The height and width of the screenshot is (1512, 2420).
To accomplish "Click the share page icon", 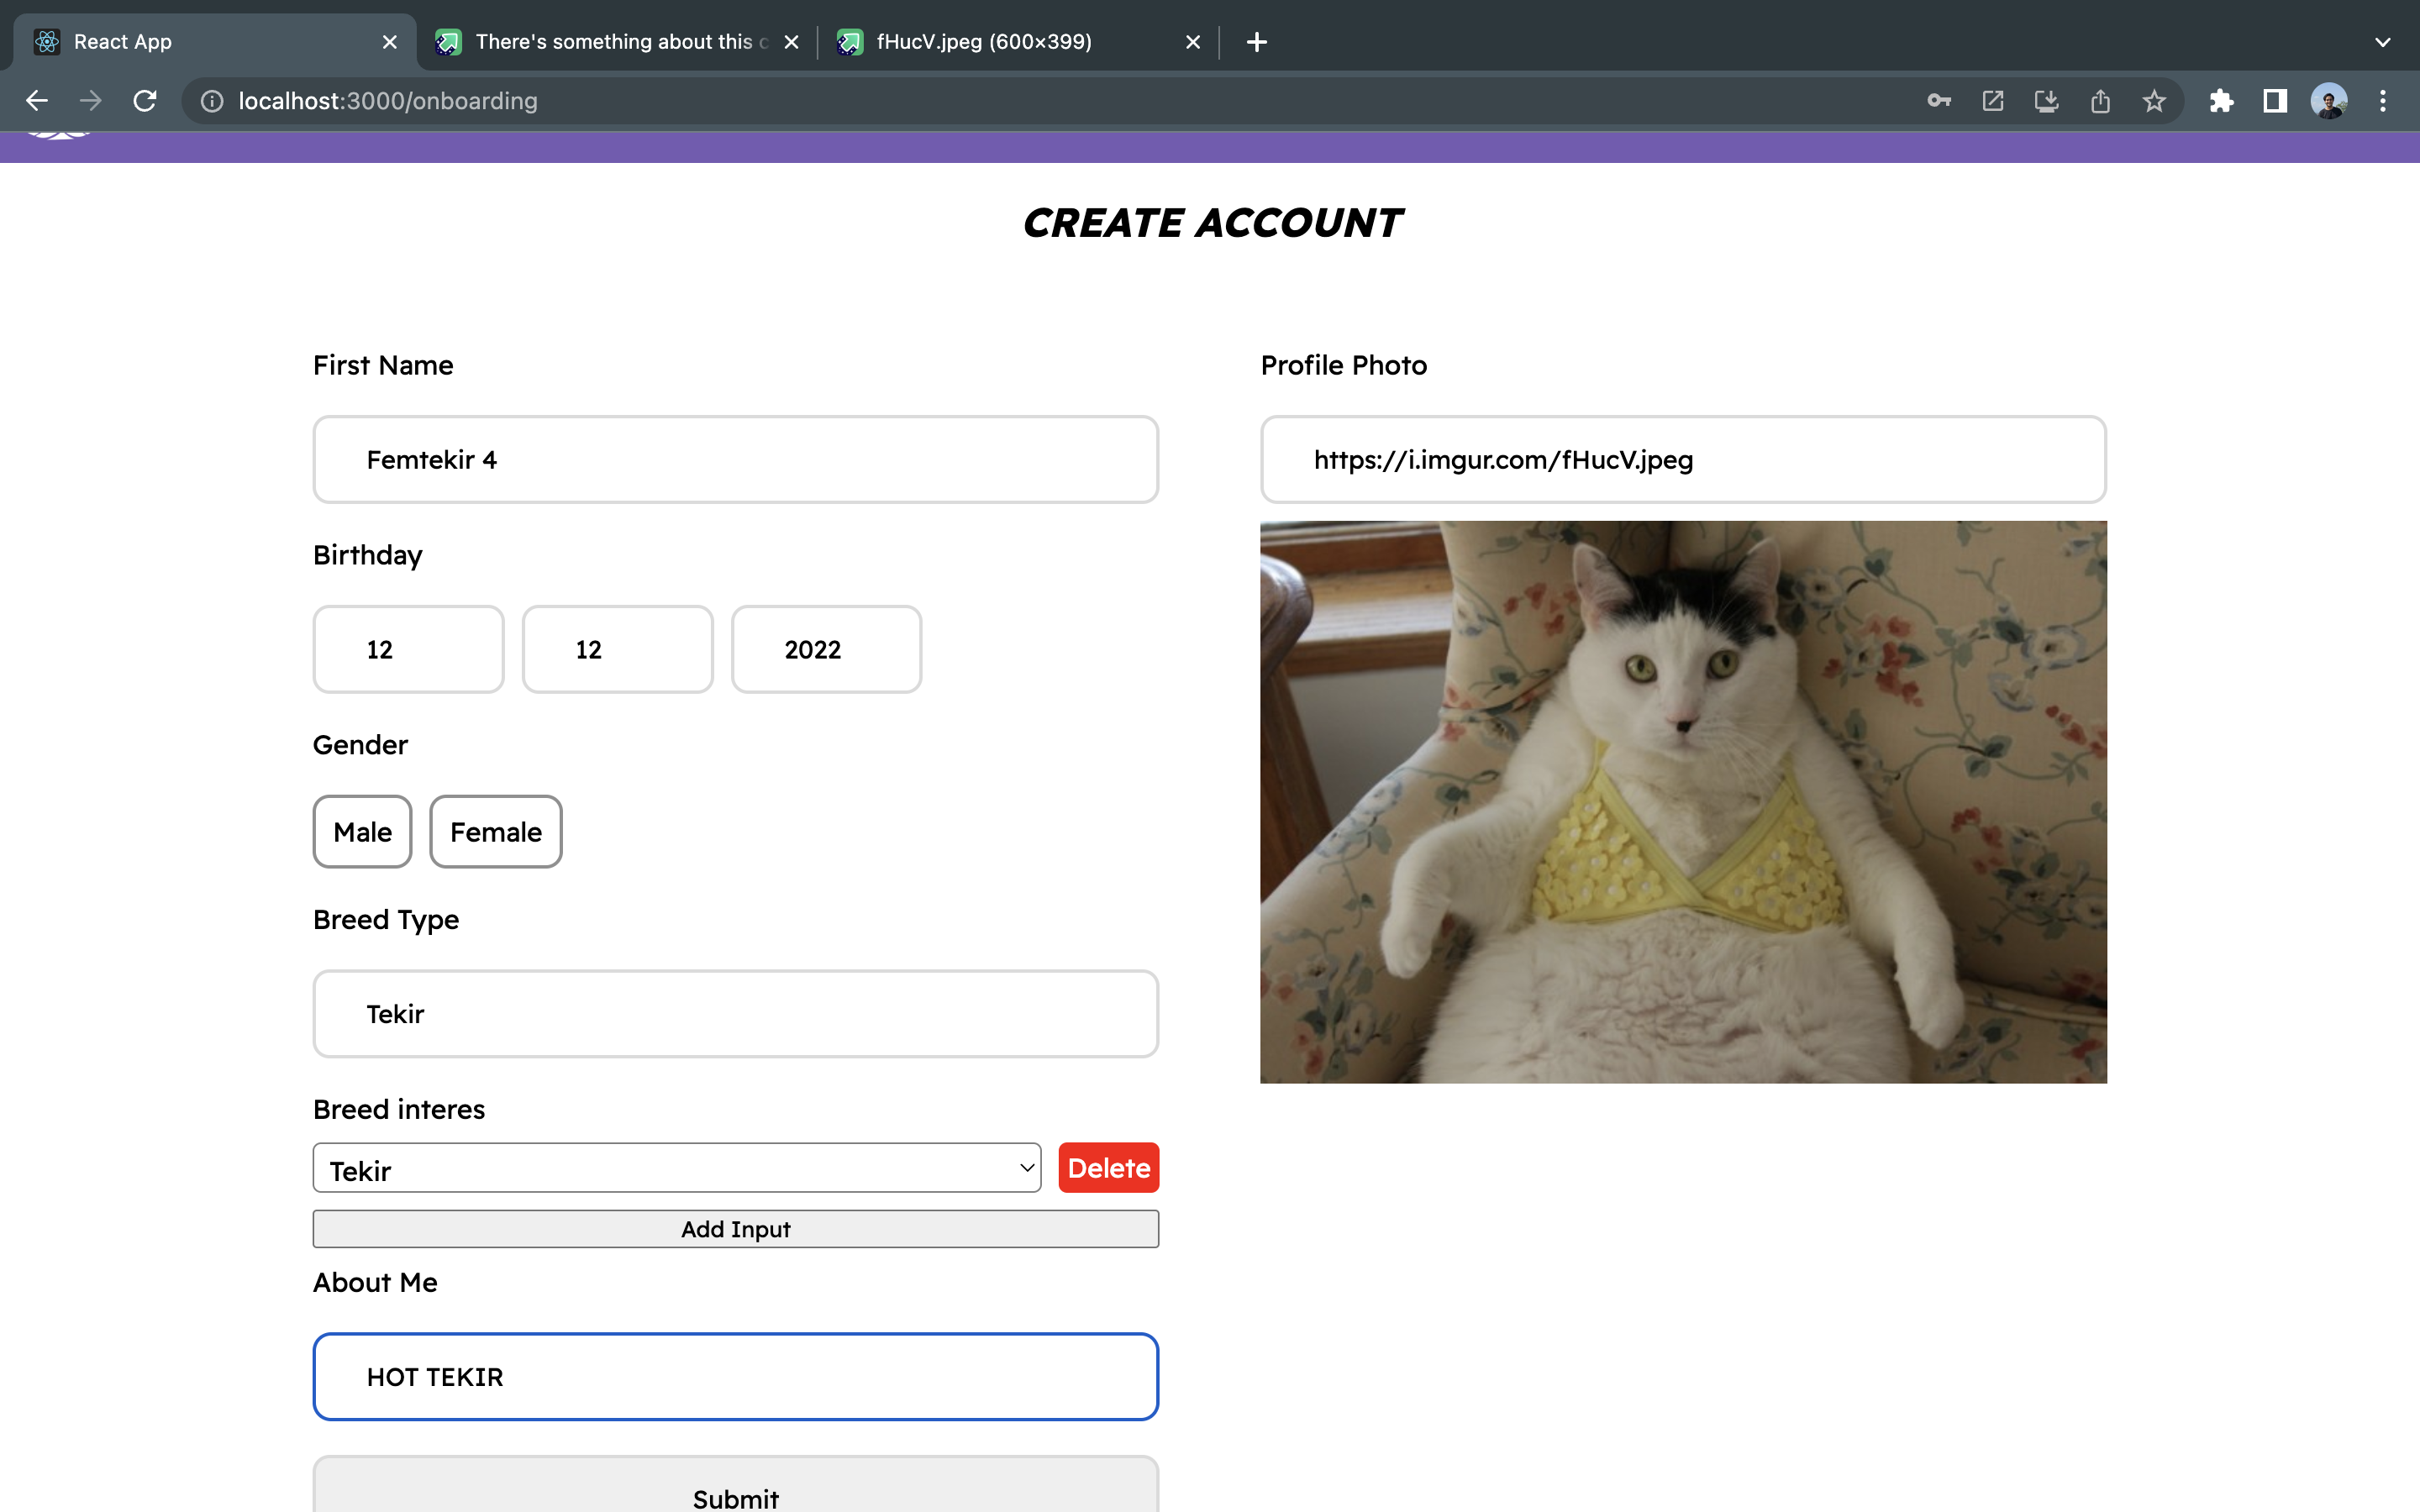I will (x=2100, y=101).
